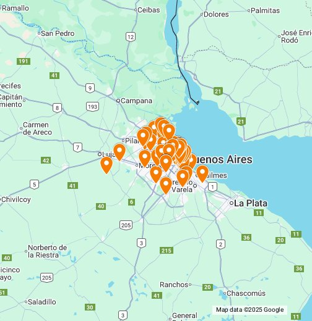Select the route 7 shield near Luján
The width and height of the screenshot is (312, 321).
(77, 148)
